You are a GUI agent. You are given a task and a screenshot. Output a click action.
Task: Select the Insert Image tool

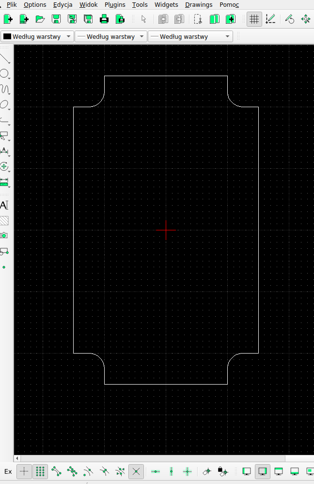click(4, 236)
